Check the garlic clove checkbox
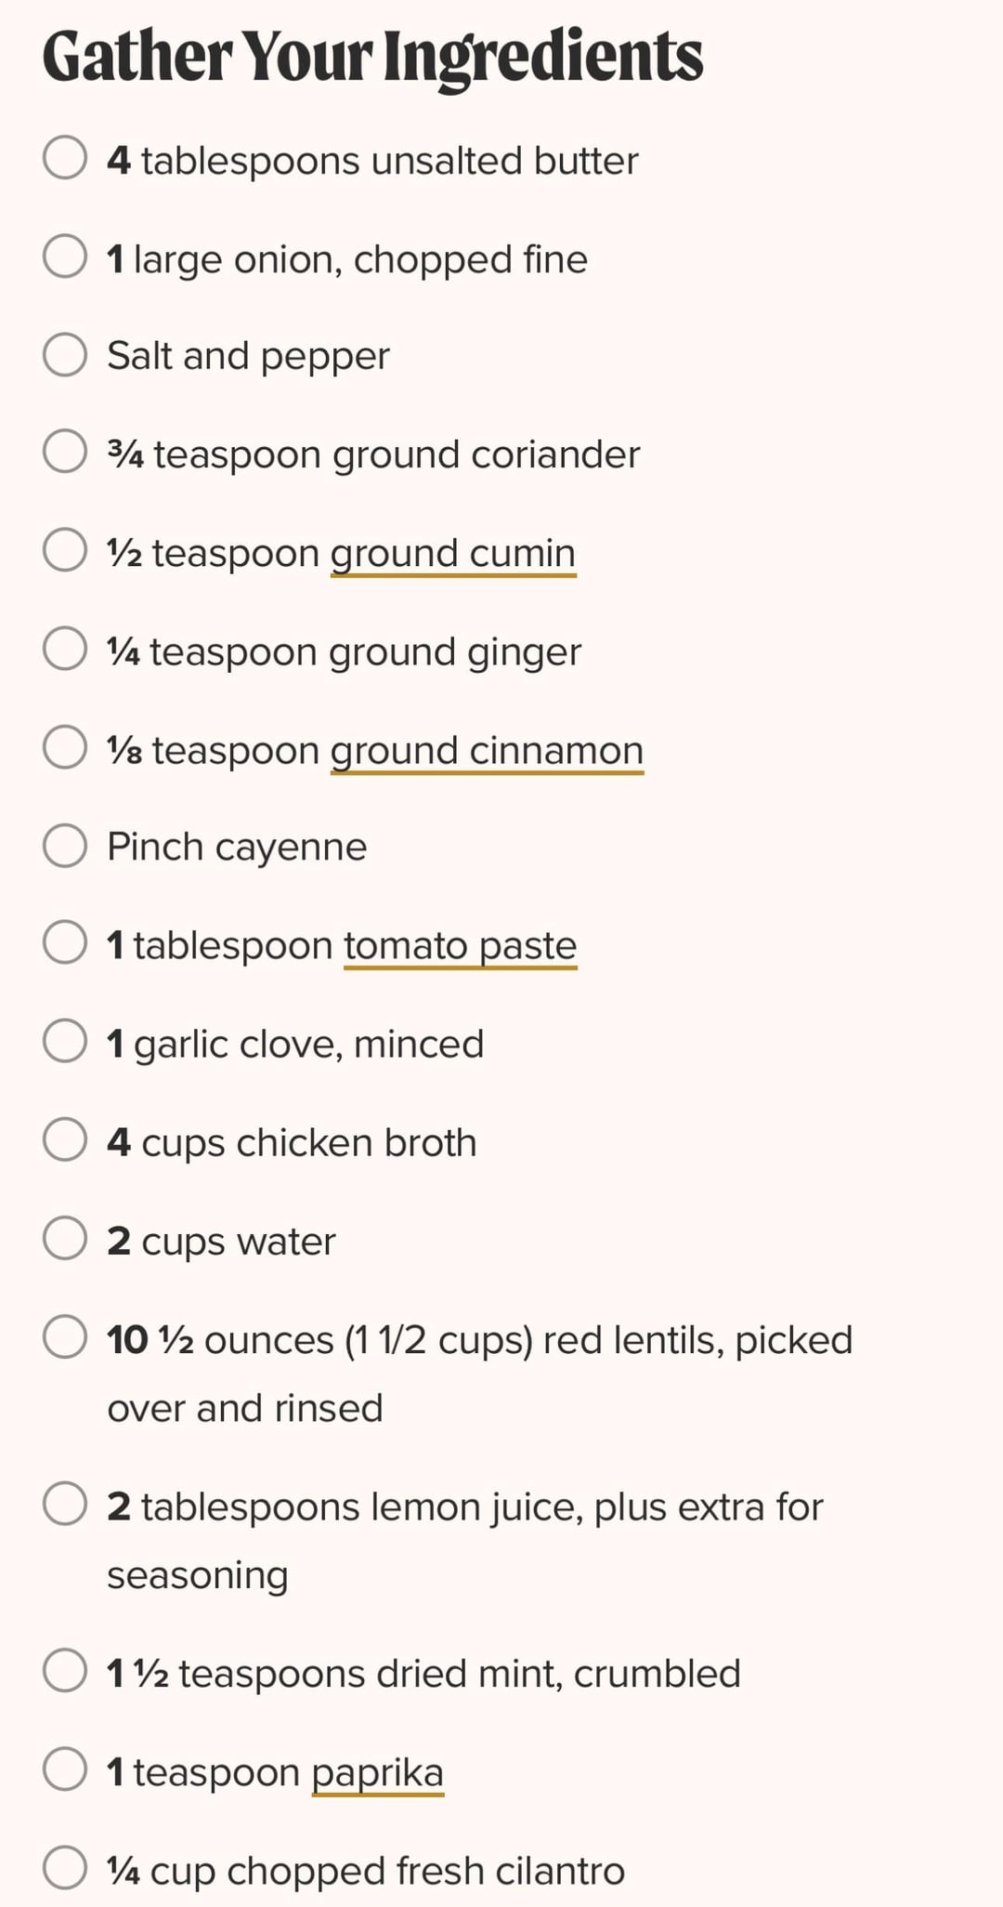The height and width of the screenshot is (1907, 1003). click(65, 1042)
